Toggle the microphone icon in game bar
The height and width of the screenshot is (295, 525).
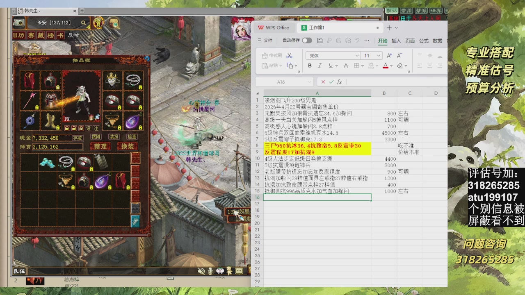[210, 271]
